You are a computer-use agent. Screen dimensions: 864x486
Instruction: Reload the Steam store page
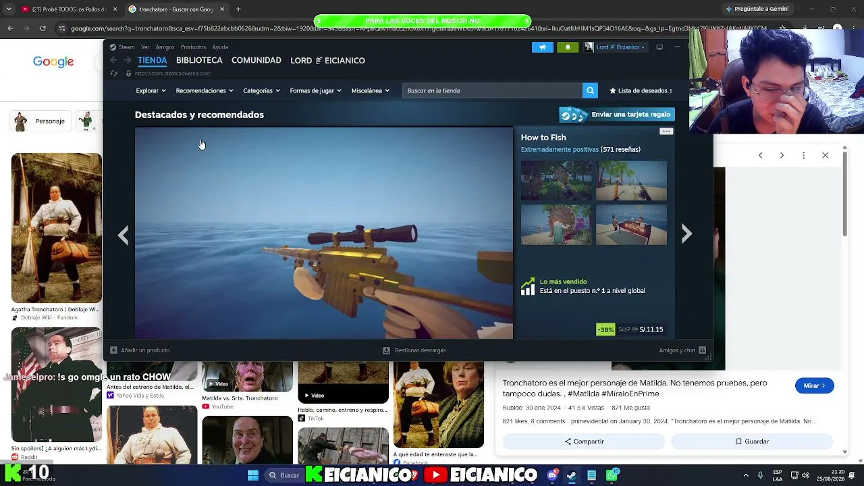113,74
